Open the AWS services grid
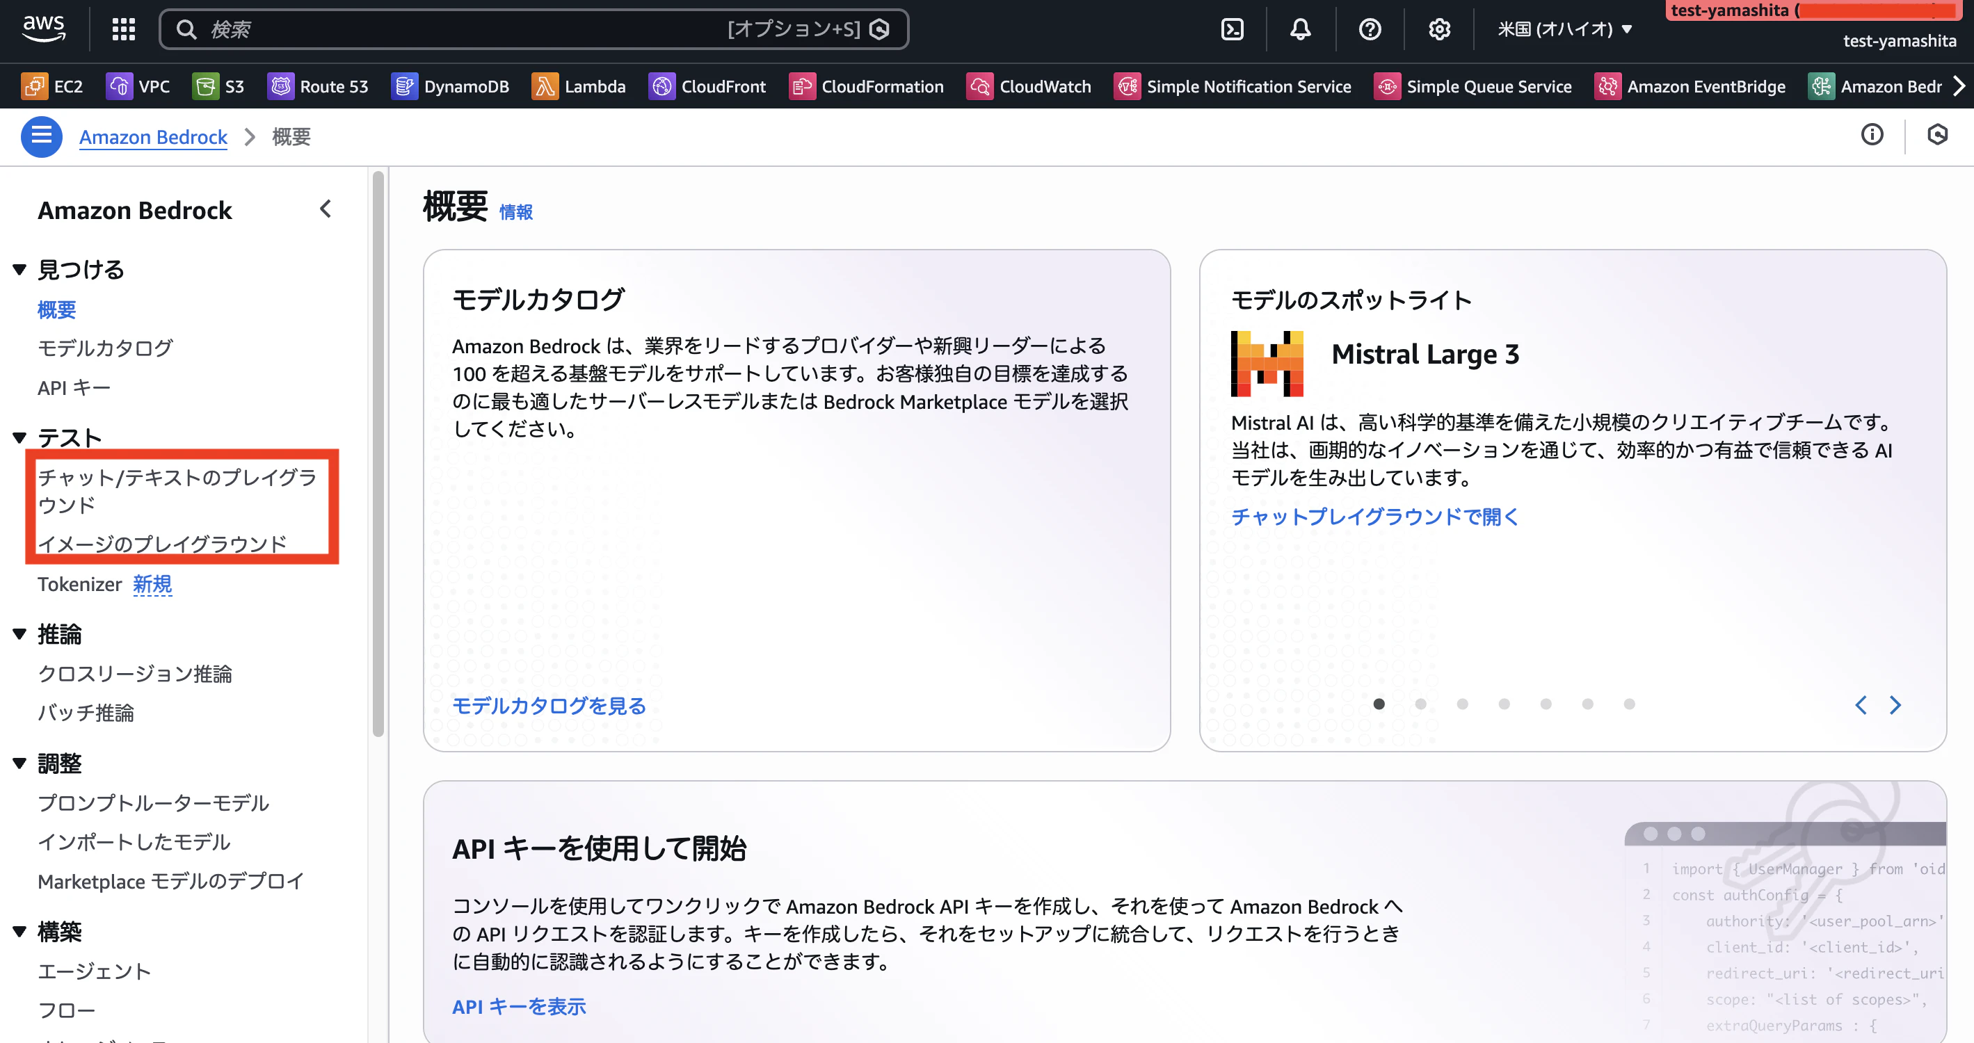This screenshot has width=1974, height=1043. pos(122,29)
